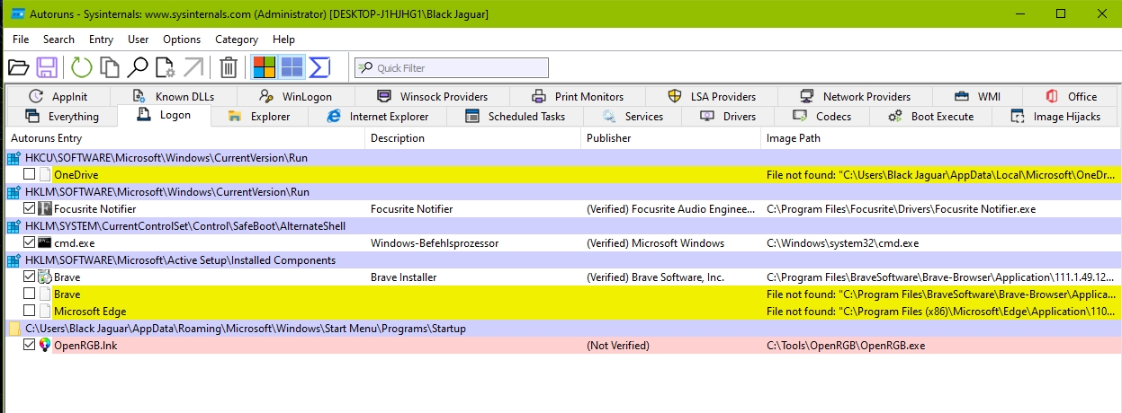Click the (Not Verified) publisher text
This screenshot has width=1122, height=413.
[618, 346]
